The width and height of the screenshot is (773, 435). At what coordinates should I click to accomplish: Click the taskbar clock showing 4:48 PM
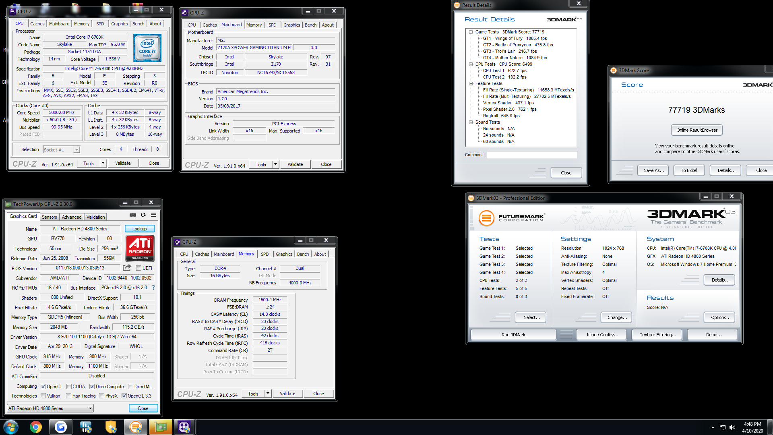pos(752,427)
